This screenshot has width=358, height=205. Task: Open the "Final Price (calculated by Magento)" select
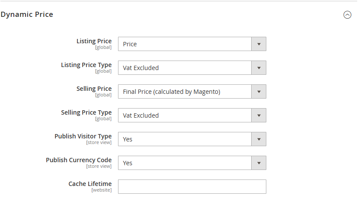[185, 92]
